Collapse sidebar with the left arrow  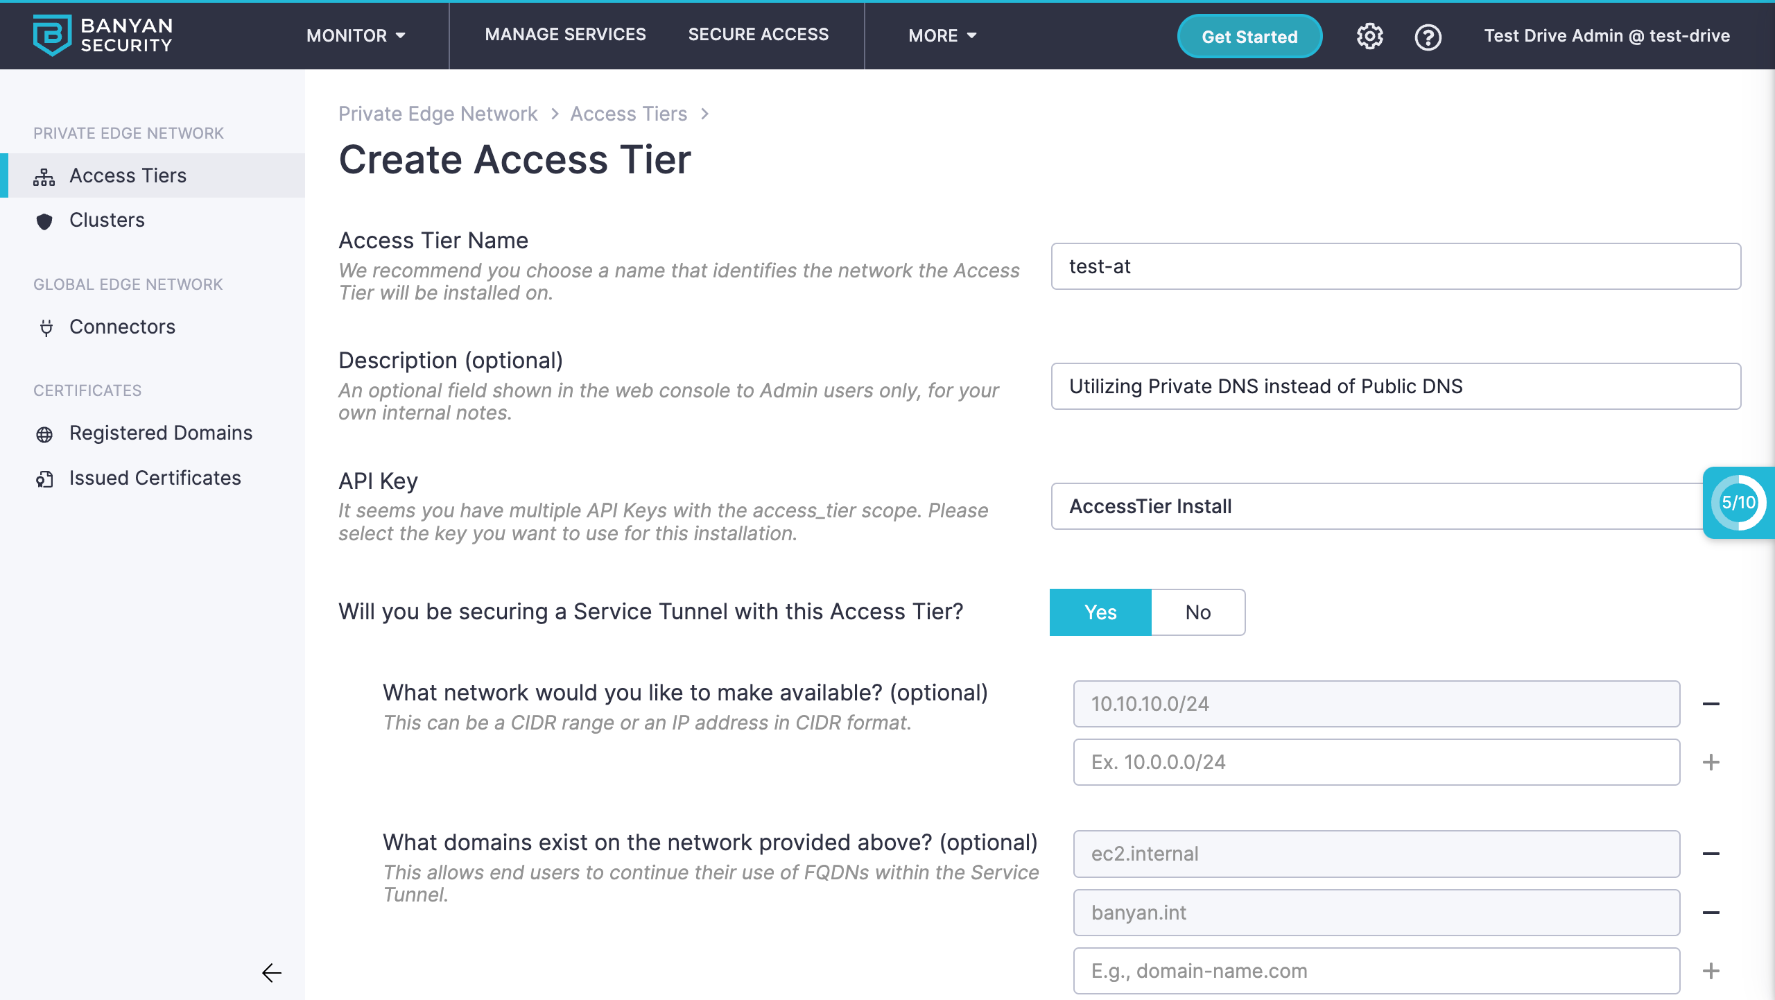(x=272, y=973)
